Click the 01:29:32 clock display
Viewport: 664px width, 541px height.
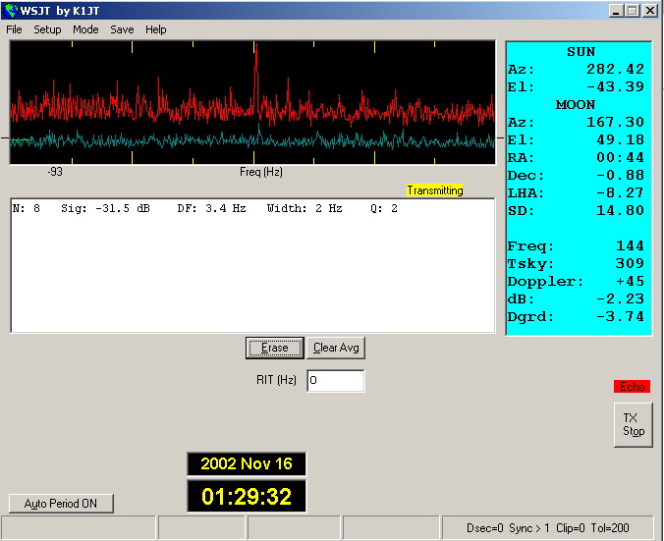click(x=247, y=497)
